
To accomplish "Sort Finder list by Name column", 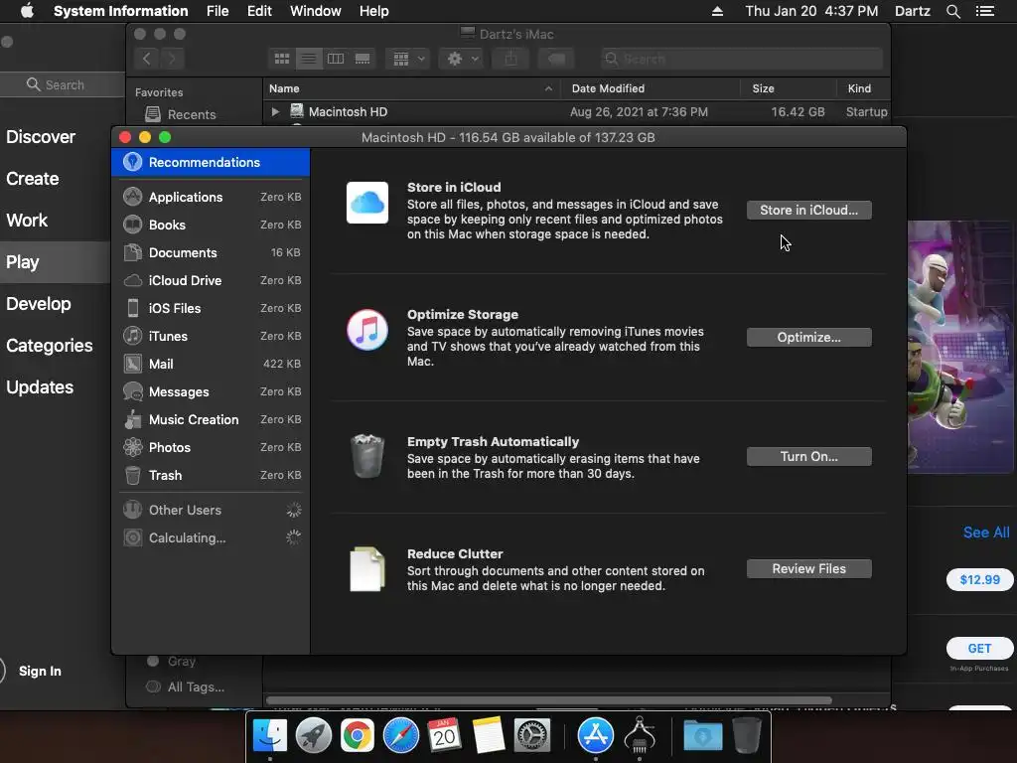I will click(411, 88).
